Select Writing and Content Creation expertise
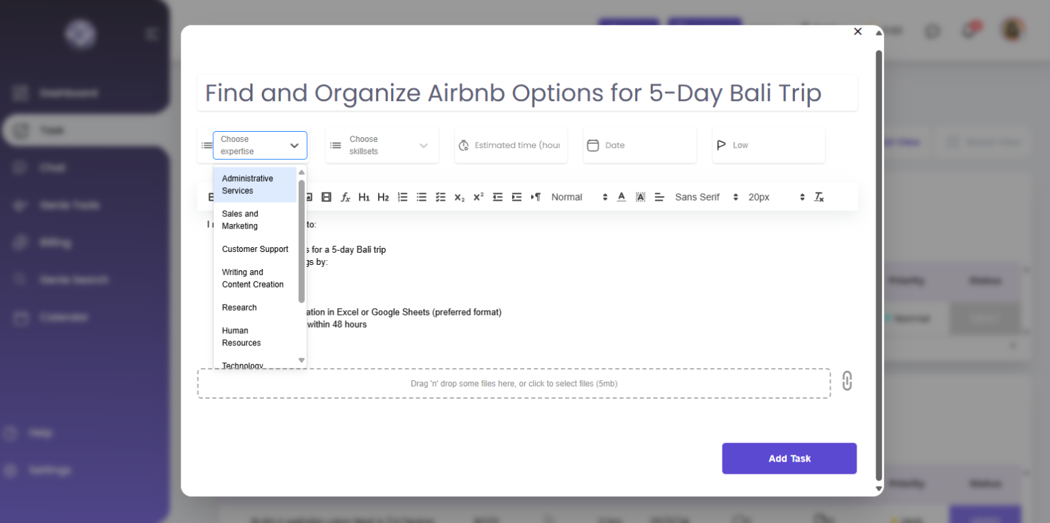Screen dimensions: 1050x523 point(255,278)
